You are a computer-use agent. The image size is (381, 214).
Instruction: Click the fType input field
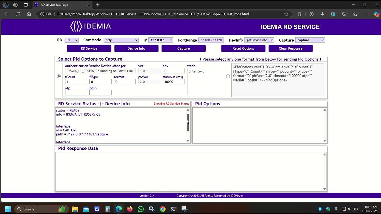point(100,82)
